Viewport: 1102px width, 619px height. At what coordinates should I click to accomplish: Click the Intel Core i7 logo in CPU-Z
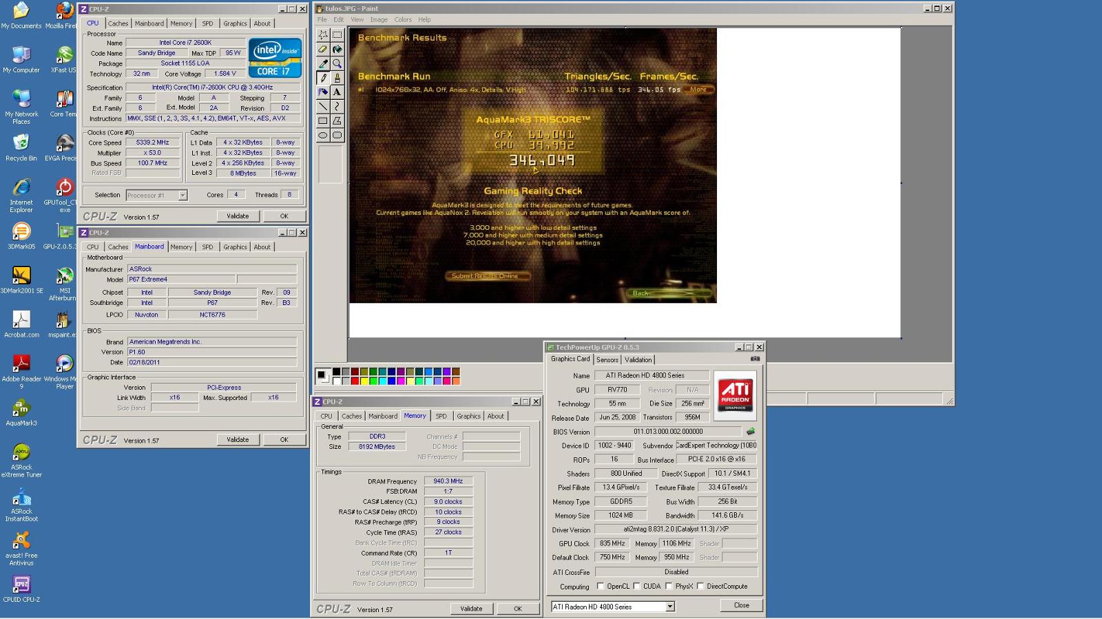click(x=275, y=58)
